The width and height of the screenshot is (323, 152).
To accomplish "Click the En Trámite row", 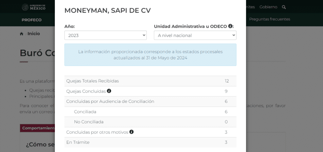I will (150, 142).
